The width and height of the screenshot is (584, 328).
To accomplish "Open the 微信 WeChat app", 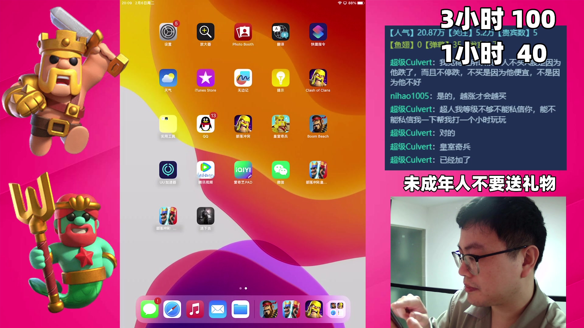I will 280,170.
